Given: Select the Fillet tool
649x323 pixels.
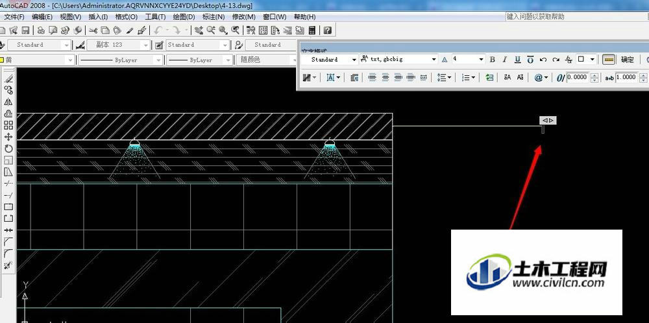Looking at the screenshot, I should (x=8, y=253).
